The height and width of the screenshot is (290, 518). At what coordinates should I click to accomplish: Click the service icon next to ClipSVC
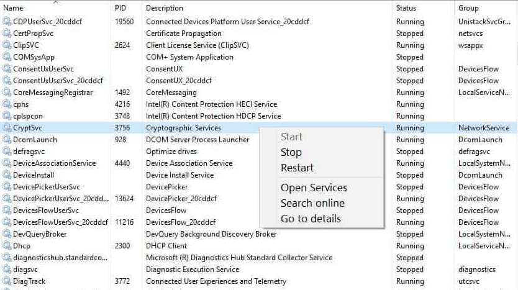click(x=7, y=45)
